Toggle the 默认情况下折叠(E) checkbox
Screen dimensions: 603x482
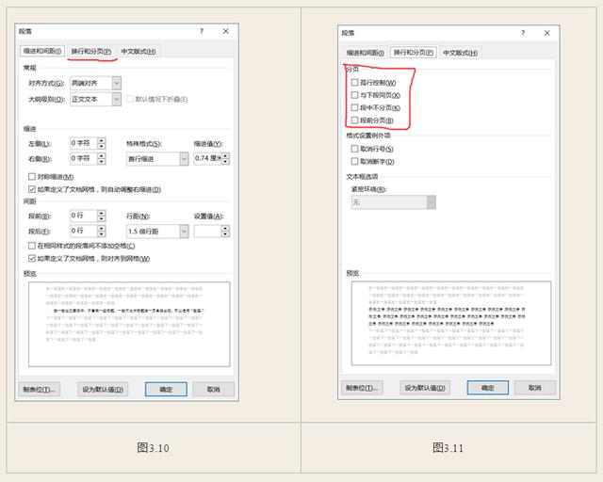(130, 99)
